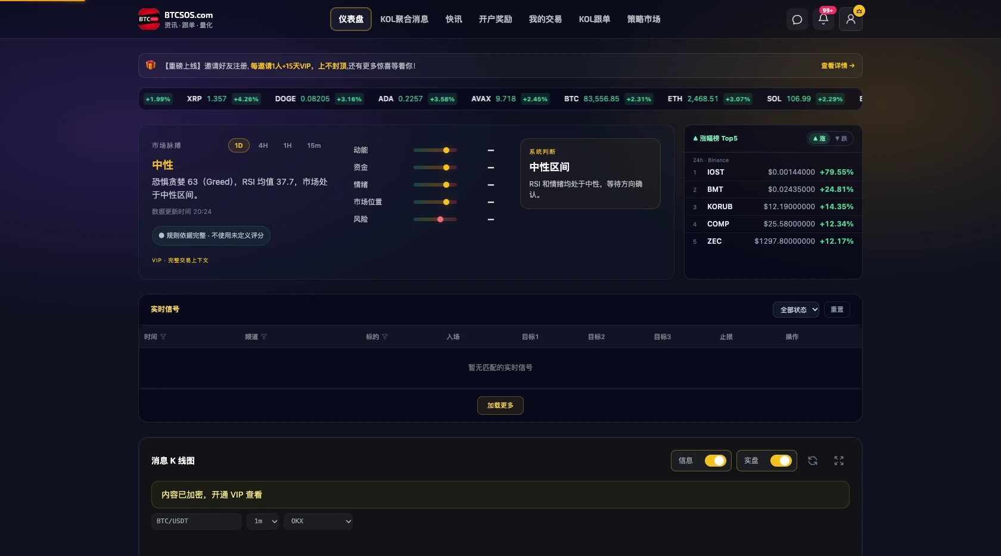The height and width of the screenshot is (556, 1001).
Task: Click 加载更多 button
Action: tap(500, 406)
